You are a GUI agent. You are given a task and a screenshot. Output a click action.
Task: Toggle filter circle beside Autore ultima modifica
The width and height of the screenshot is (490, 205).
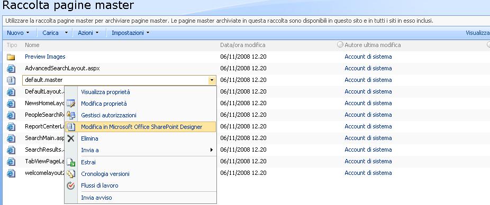pos(340,44)
